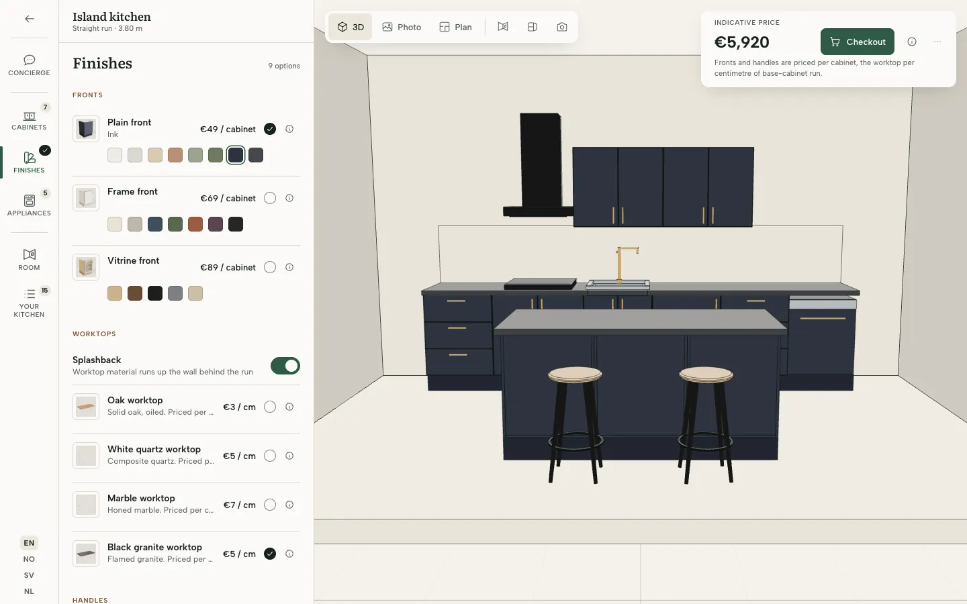The width and height of the screenshot is (967, 604).
Task: Pick the dark brown Vitrine front swatch
Action: tap(135, 293)
